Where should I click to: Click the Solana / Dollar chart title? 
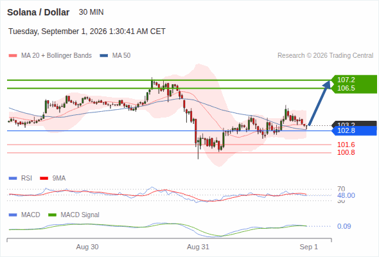click(x=38, y=12)
